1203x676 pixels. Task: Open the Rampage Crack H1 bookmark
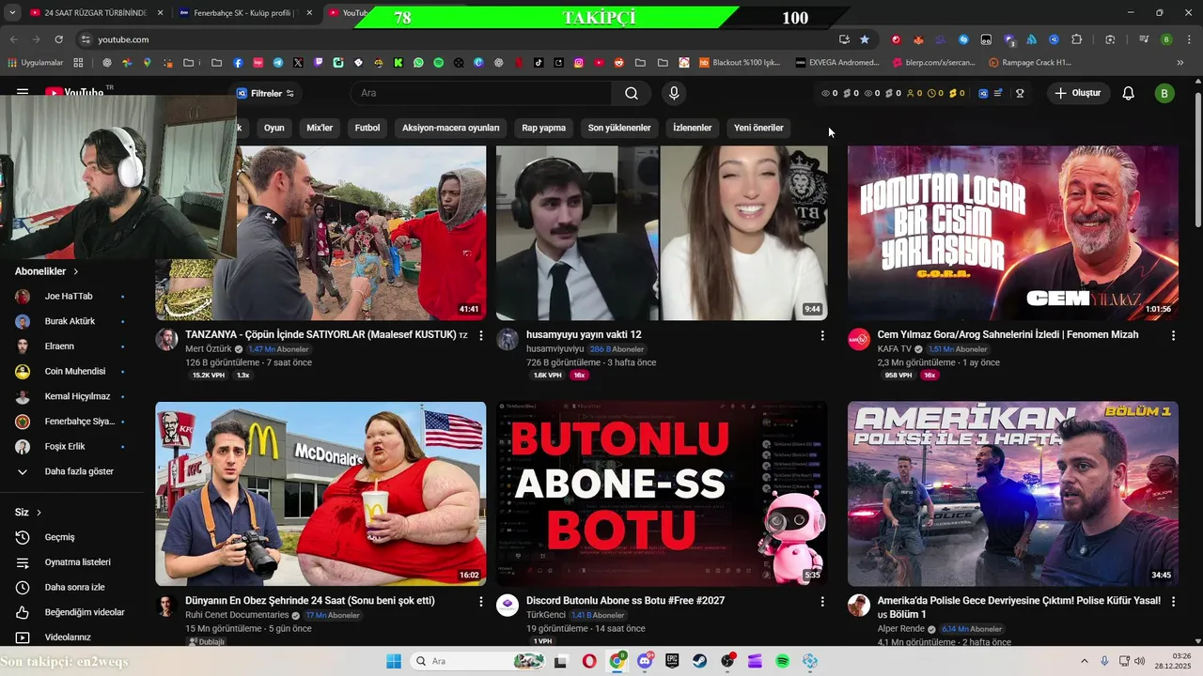1030,63
